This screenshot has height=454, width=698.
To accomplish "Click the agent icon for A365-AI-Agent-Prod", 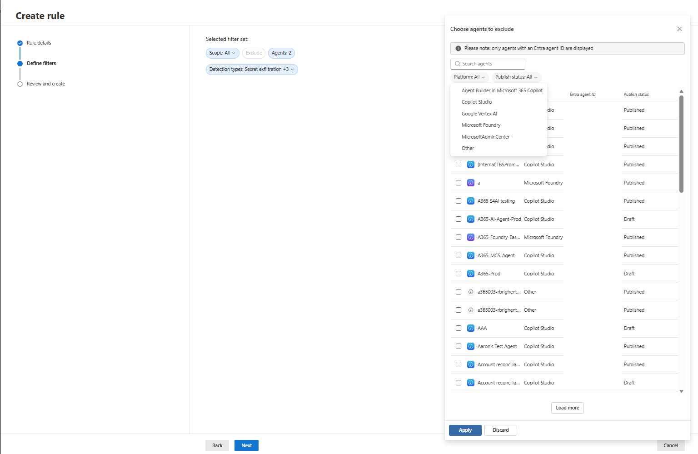I will [x=471, y=219].
